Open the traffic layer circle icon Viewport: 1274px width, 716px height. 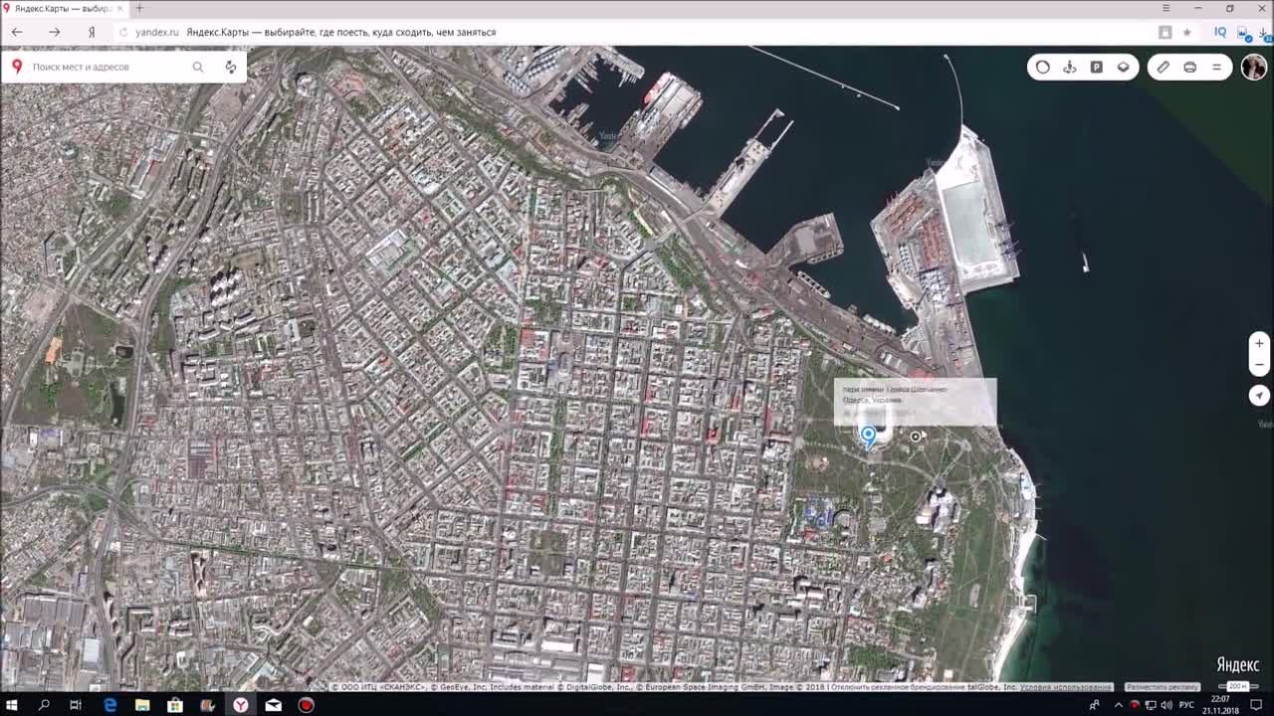[x=1042, y=67]
